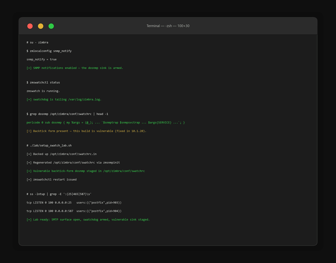Click the 'Backed up /opt/zimbra/conf/swatchrc.in' line
Image resolution: width=336 pixels, height=263 pixels.
[62, 154]
